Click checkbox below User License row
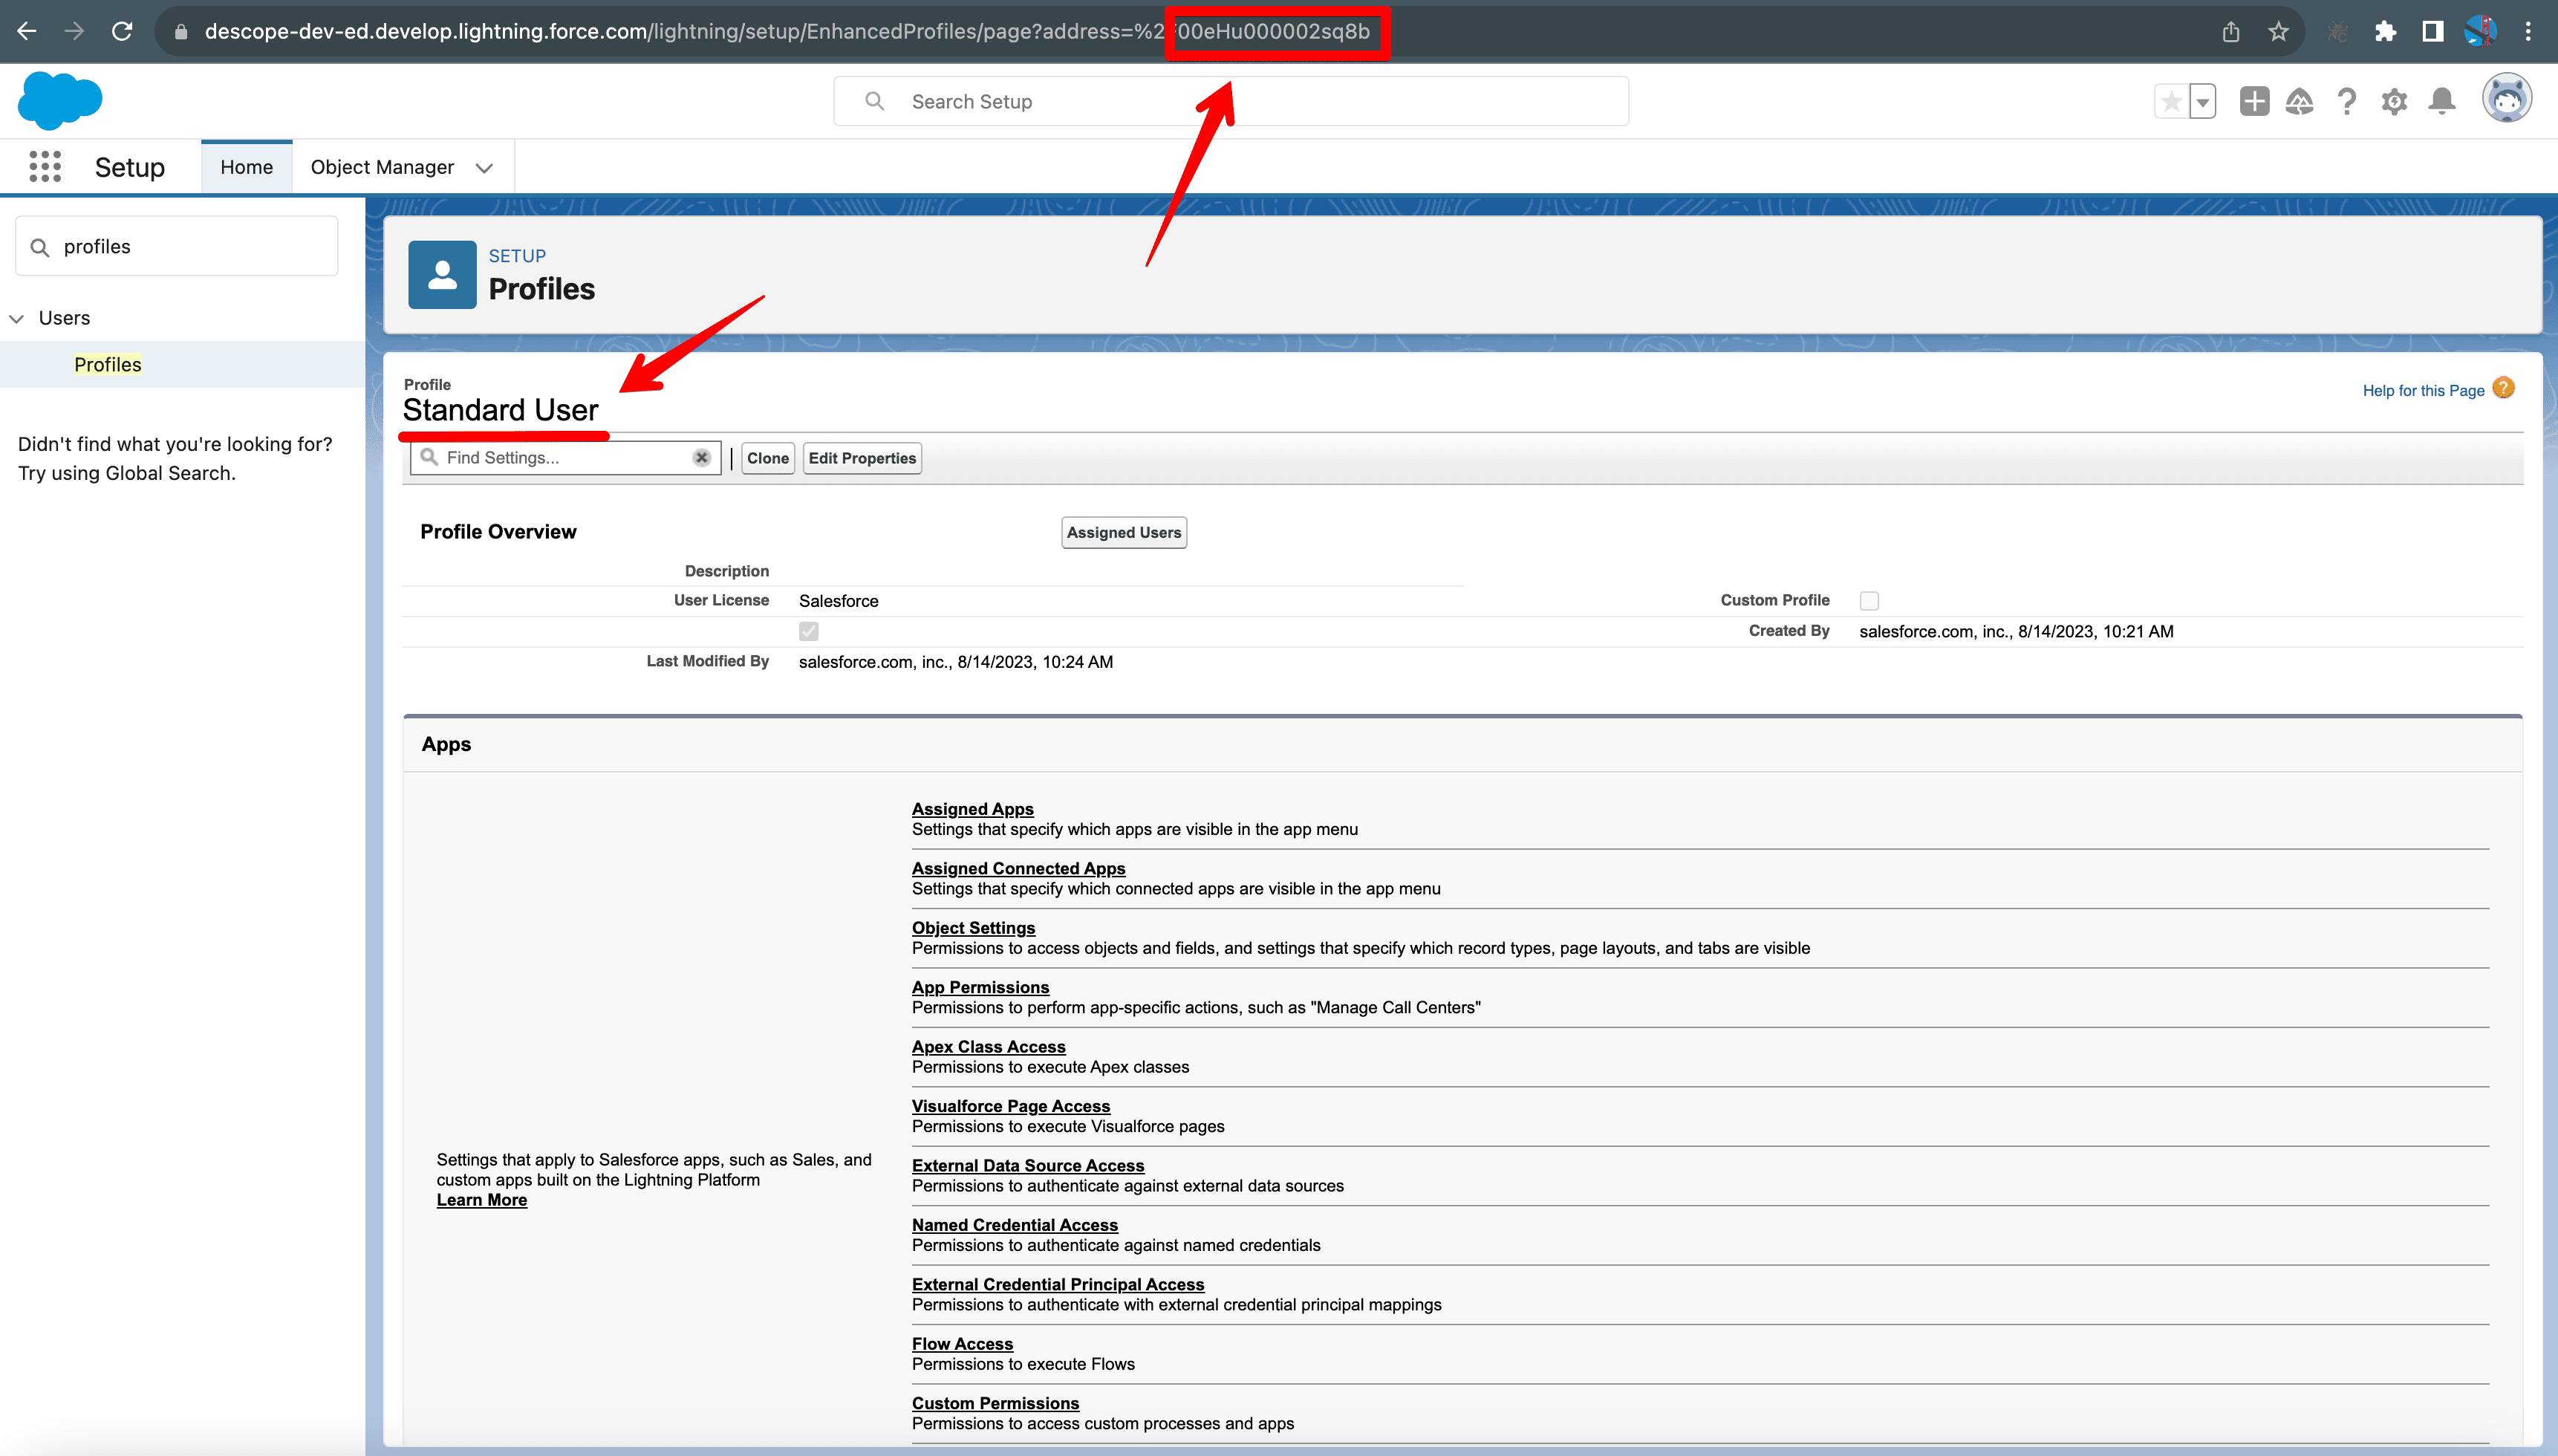This screenshot has width=2558, height=1456. tap(807, 631)
